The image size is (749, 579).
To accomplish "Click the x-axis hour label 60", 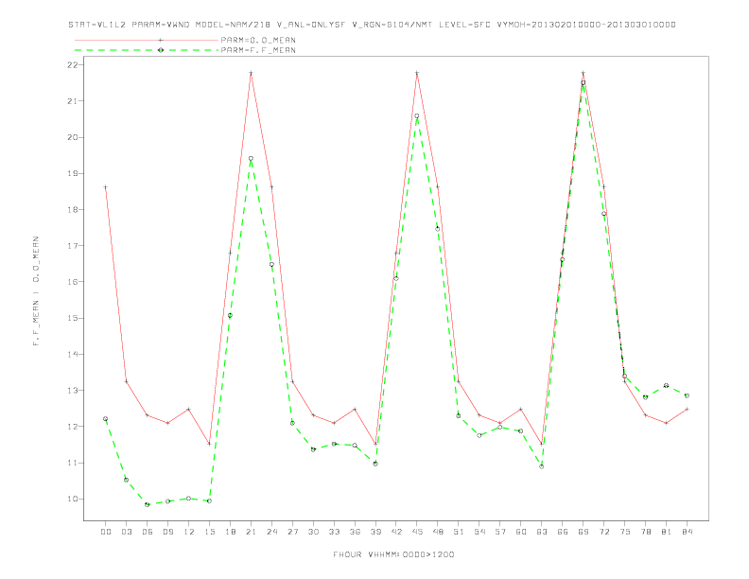I will tap(521, 532).
